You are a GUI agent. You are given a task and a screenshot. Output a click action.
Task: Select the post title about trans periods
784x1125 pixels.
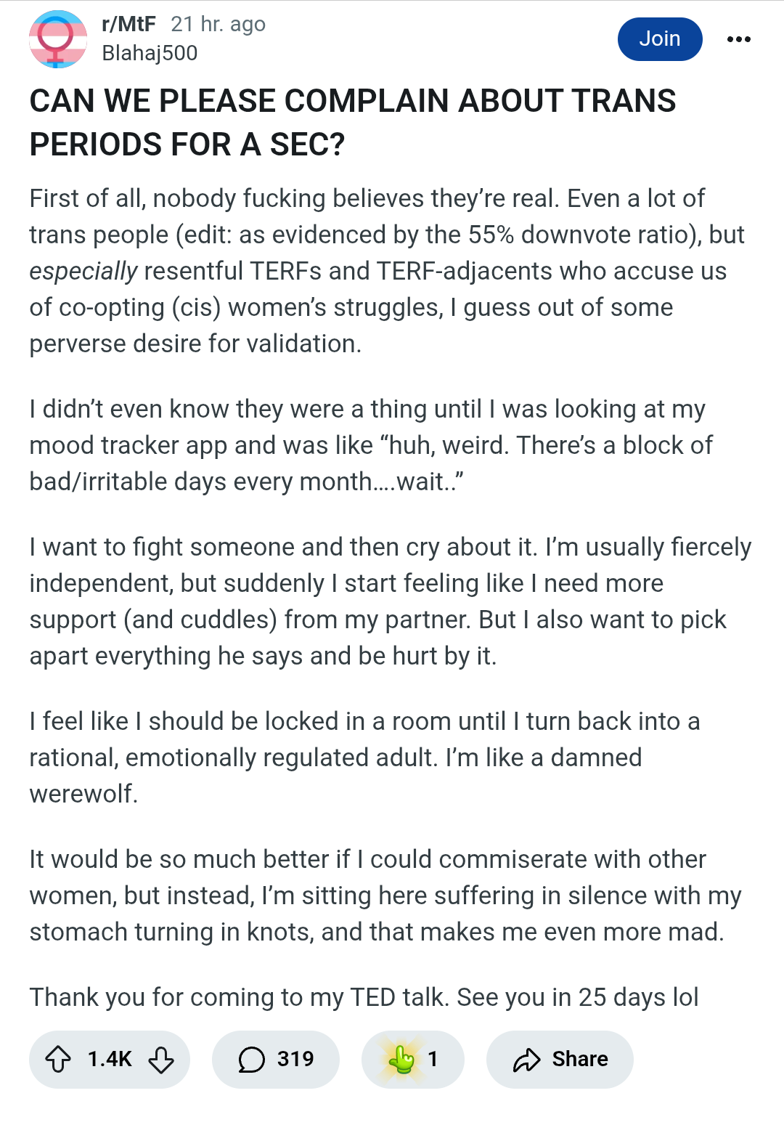click(x=353, y=122)
